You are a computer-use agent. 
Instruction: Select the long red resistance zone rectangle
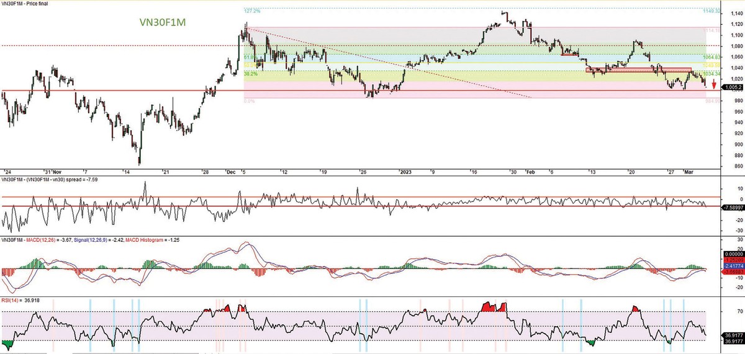(x=638, y=69)
